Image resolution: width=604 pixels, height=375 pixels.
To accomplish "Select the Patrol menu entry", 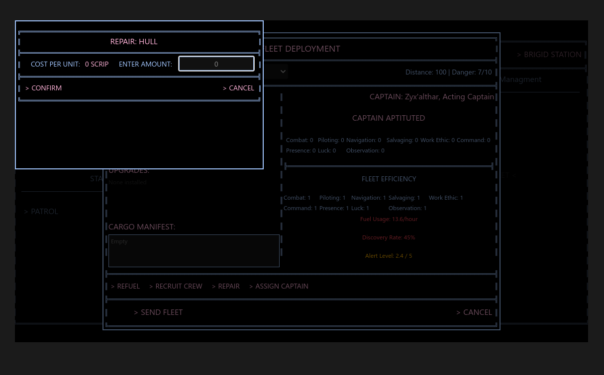I will coord(41,212).
